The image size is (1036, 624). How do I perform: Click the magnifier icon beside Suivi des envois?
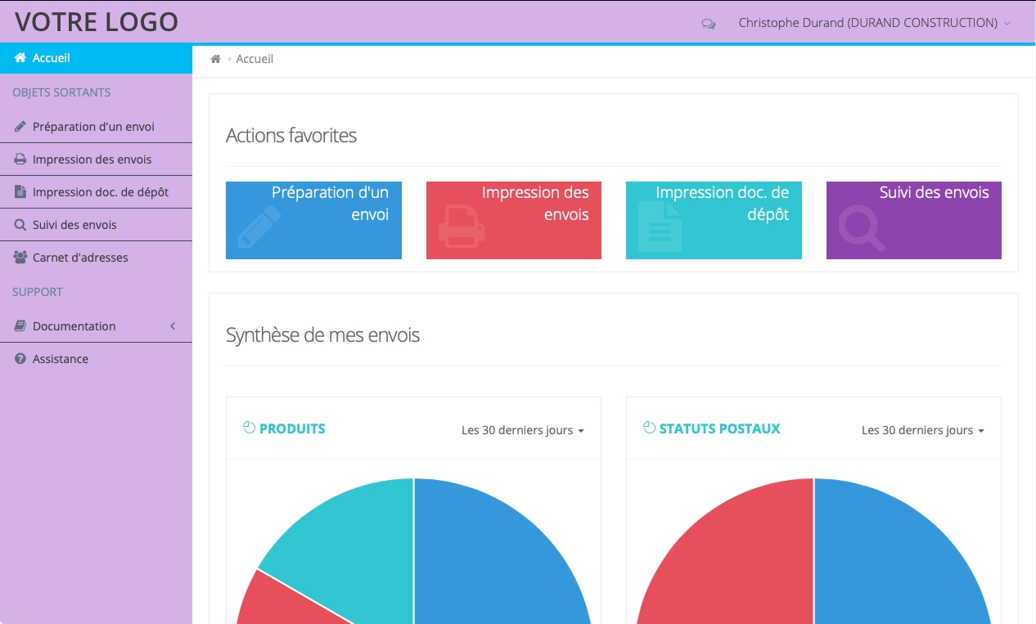click(20, 225)
